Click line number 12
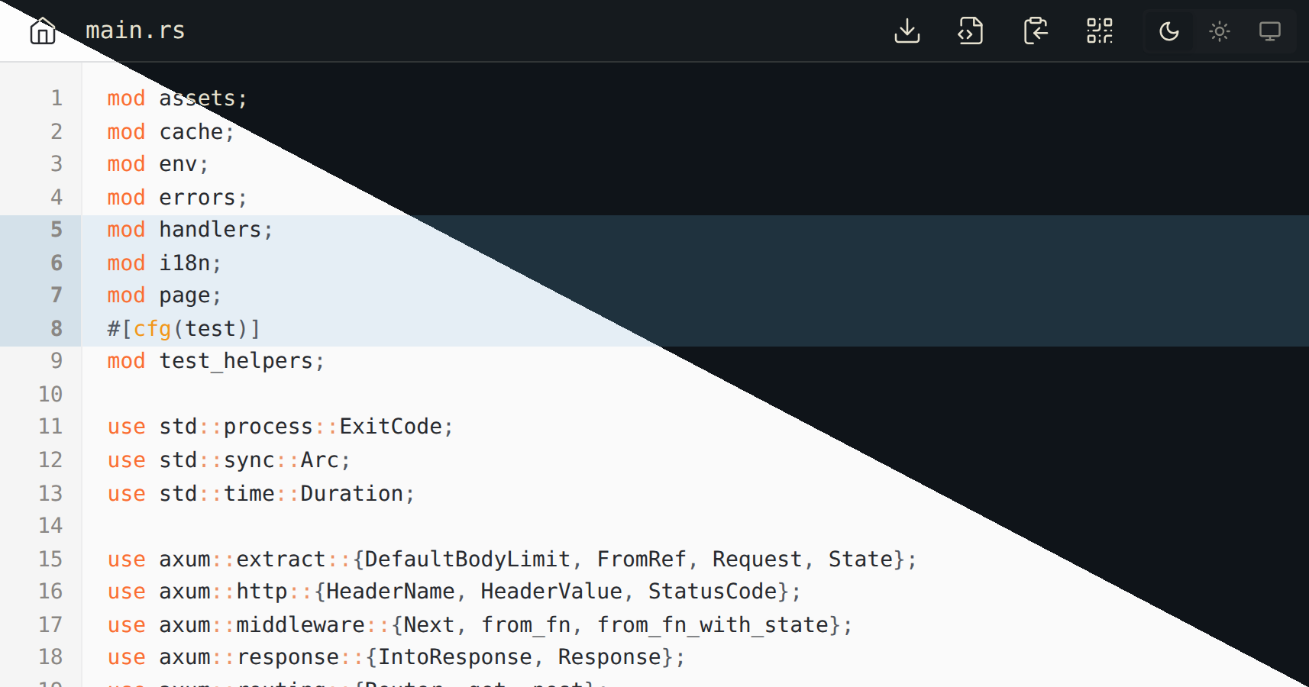1309x687 pixels. click(50, 460)
